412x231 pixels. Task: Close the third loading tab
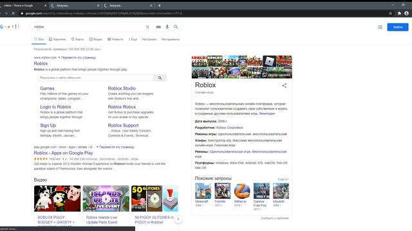click(x=151, y=5)
